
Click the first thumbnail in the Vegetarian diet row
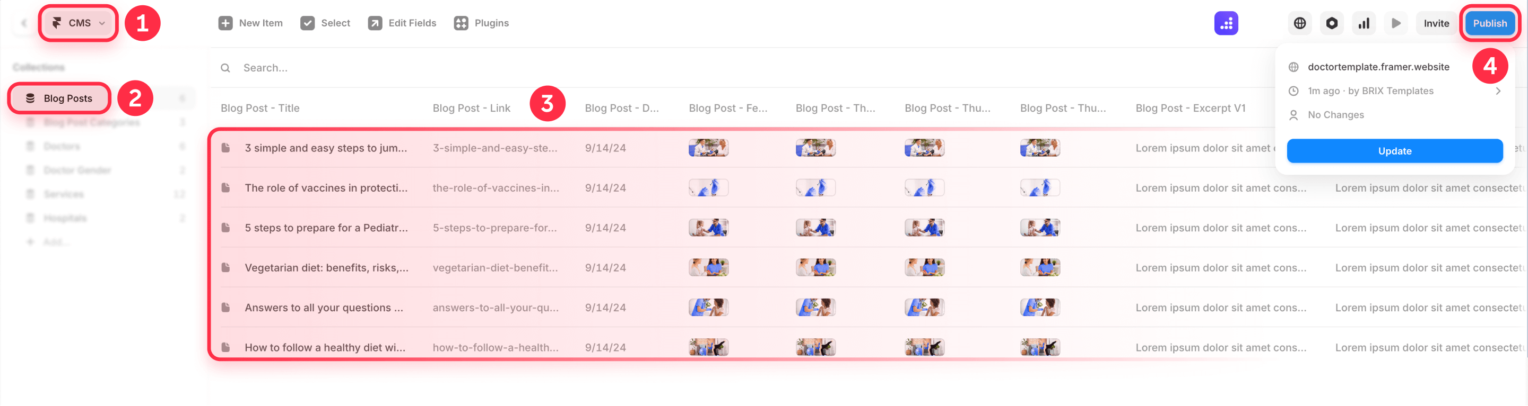(708, 267)
